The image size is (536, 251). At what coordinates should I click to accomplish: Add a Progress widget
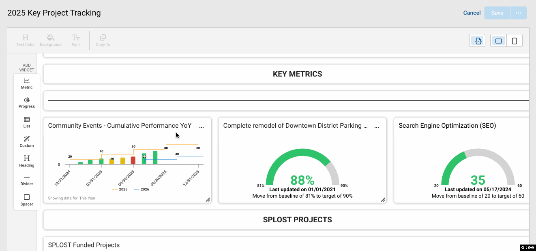27,103
